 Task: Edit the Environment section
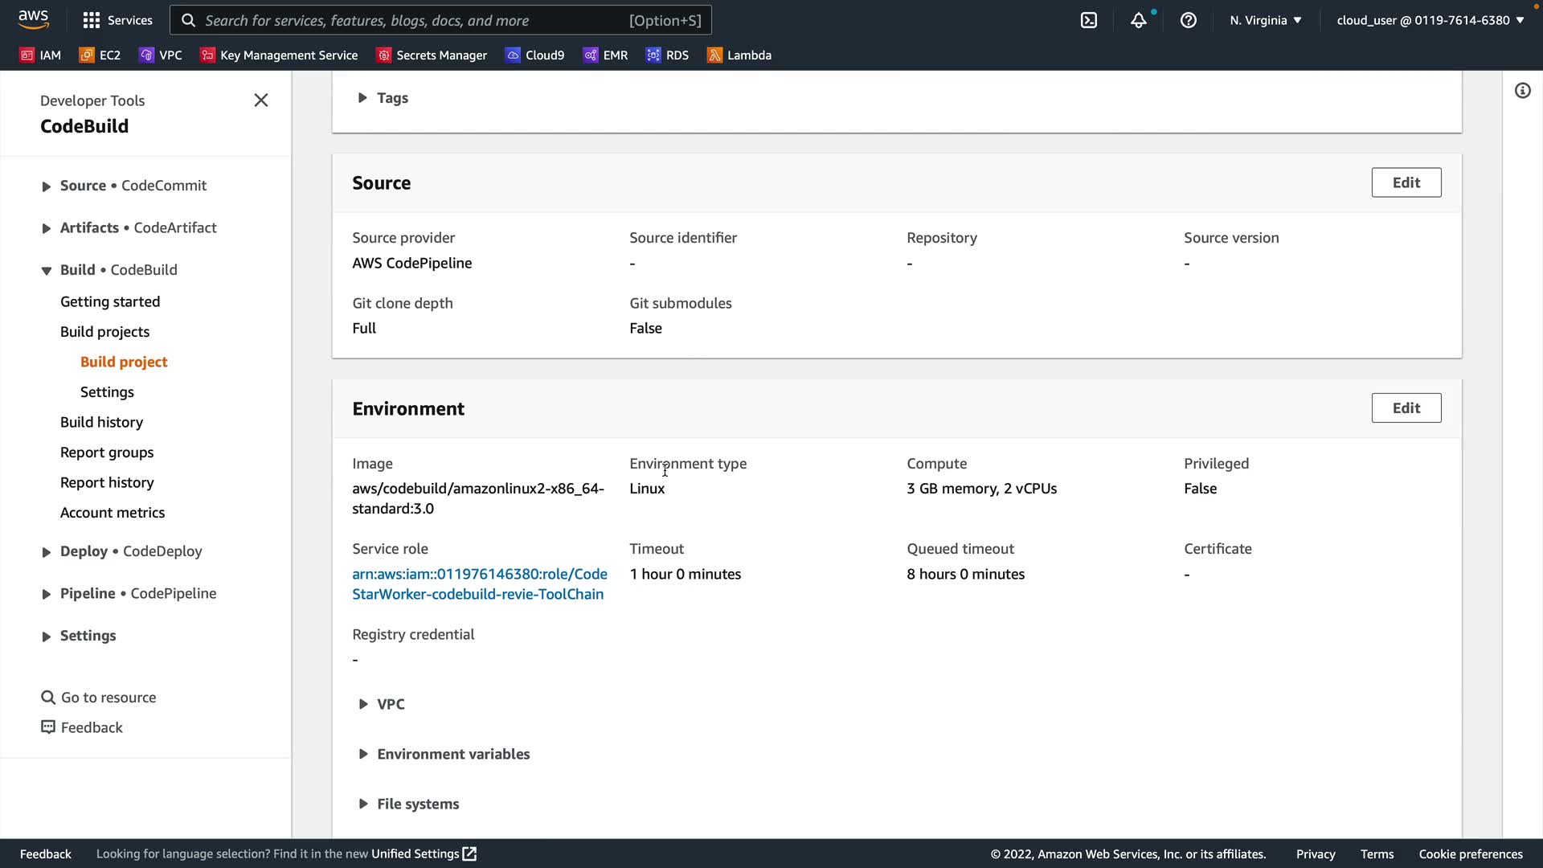(x=1406, y=408)
